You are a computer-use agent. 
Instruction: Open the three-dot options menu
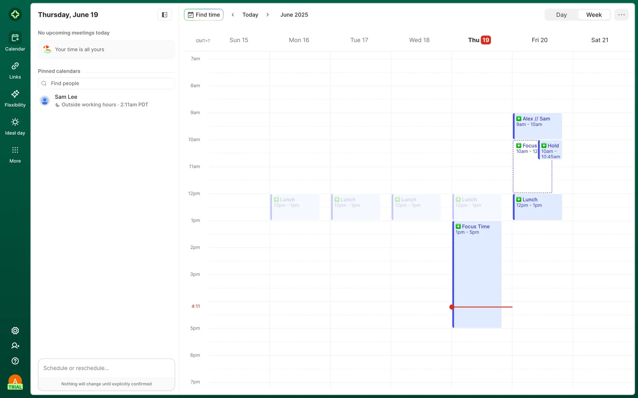(x=621, y=15)
